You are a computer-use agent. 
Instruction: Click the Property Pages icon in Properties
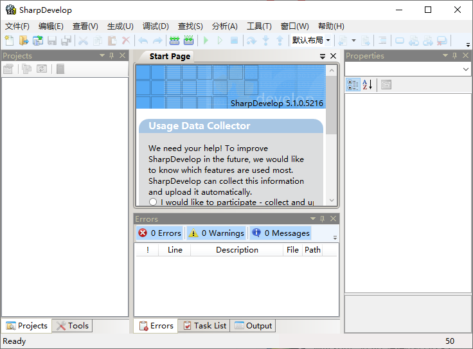click(386, 85)
